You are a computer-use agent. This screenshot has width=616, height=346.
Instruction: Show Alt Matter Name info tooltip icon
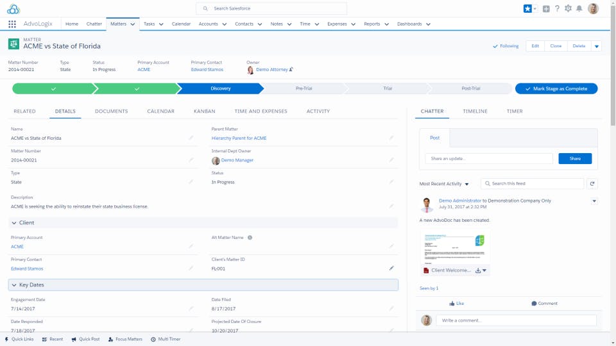tap(250, 237)
